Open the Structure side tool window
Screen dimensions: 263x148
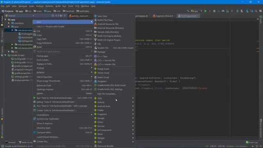click(2, 37)
